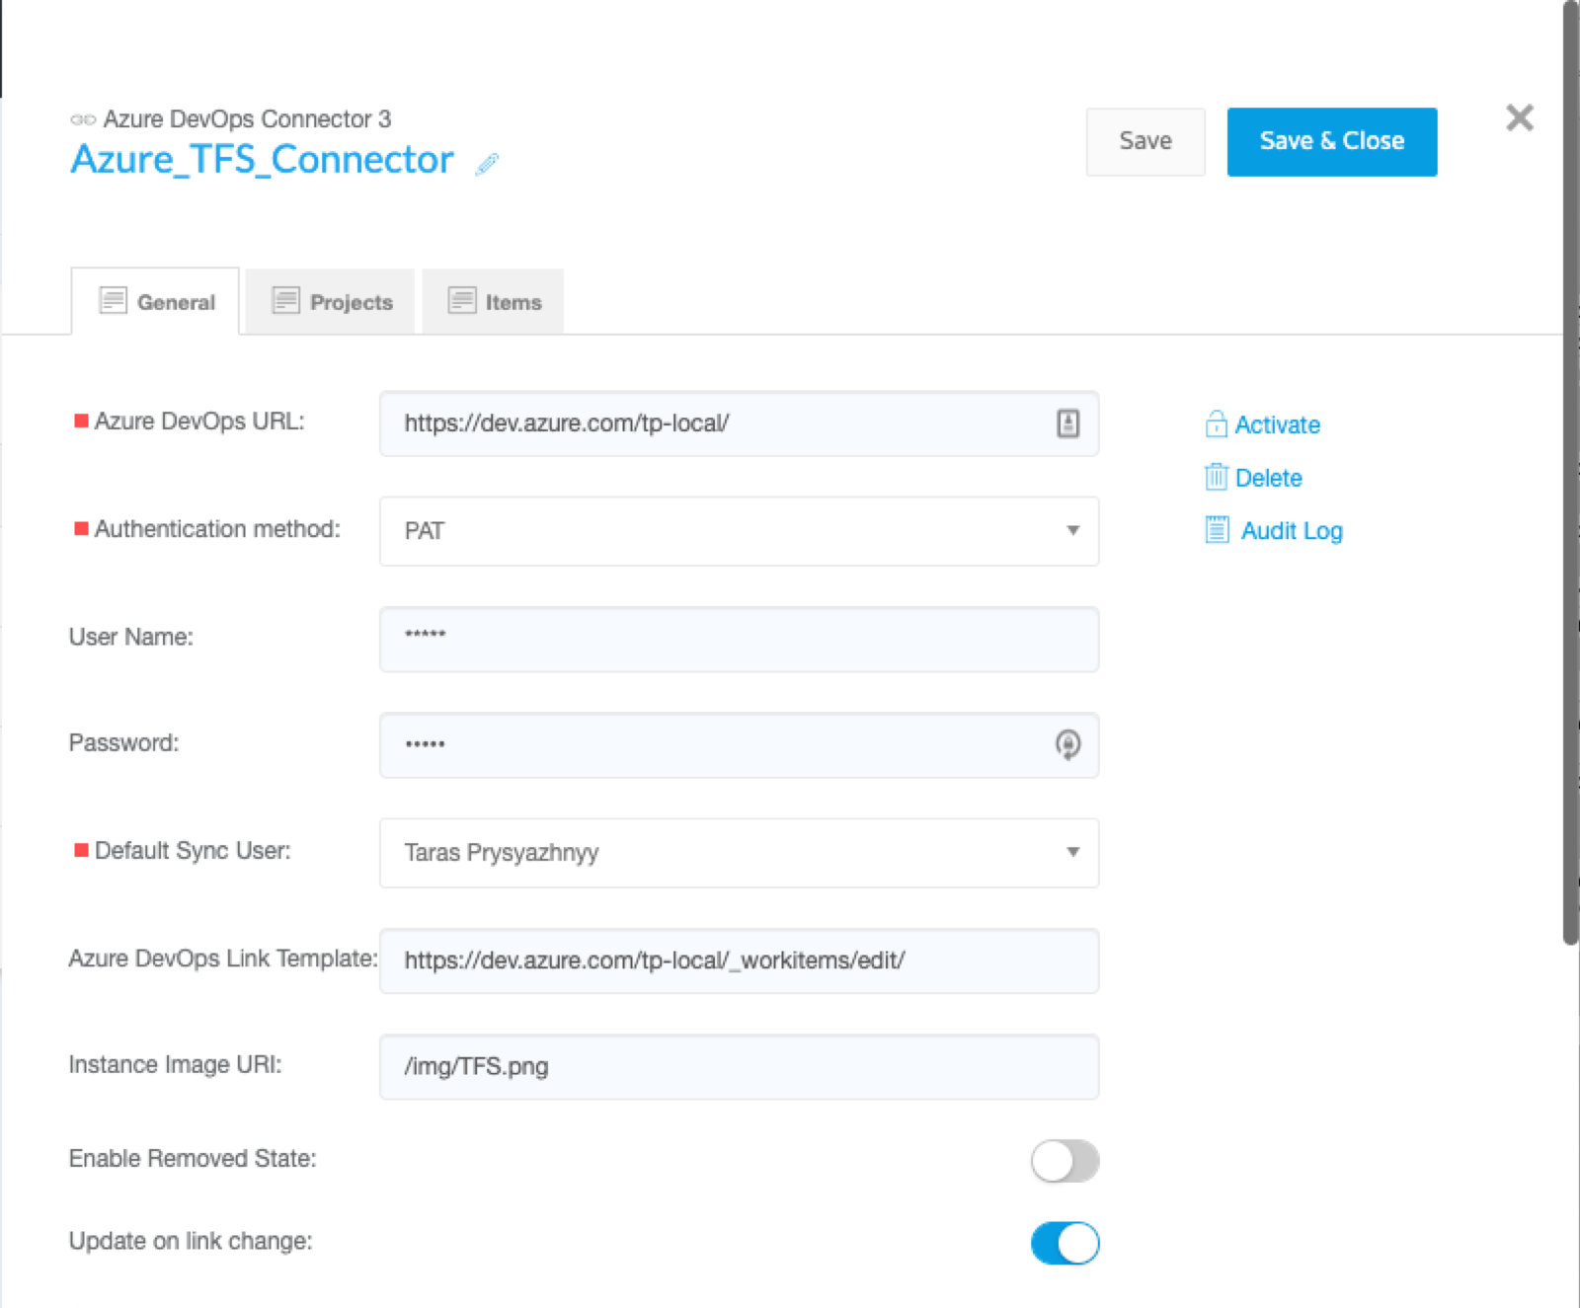The height and width of the screenshot is (1308, 1580).
Task: Expand the Default Sync User dropdown
Action: click(739, 853)
